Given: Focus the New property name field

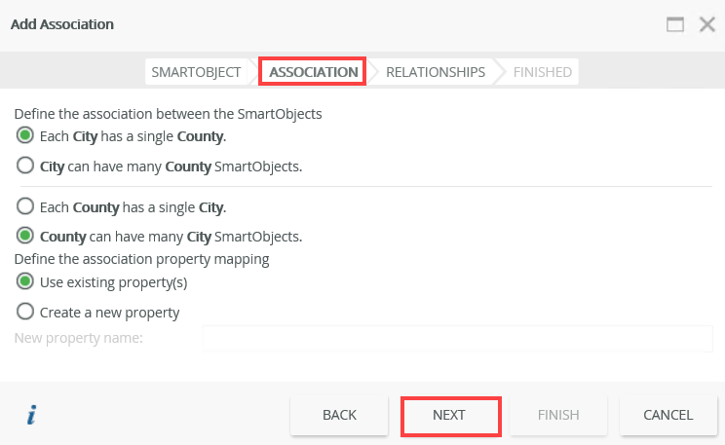Looking at the screenshot, I should [x=456, y=338].
